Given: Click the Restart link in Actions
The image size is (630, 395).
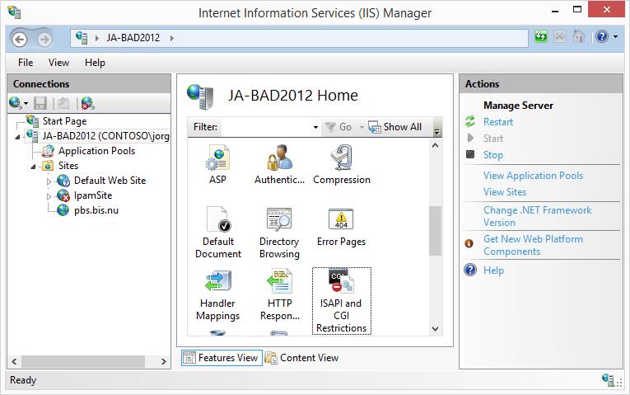Looking at the screenshot, I should 498,122.
